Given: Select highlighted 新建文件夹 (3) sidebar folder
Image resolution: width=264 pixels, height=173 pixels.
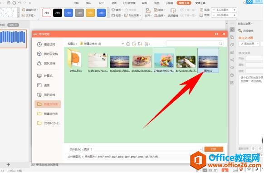Looking at the screenshot, I should click(x=48, y=104).
